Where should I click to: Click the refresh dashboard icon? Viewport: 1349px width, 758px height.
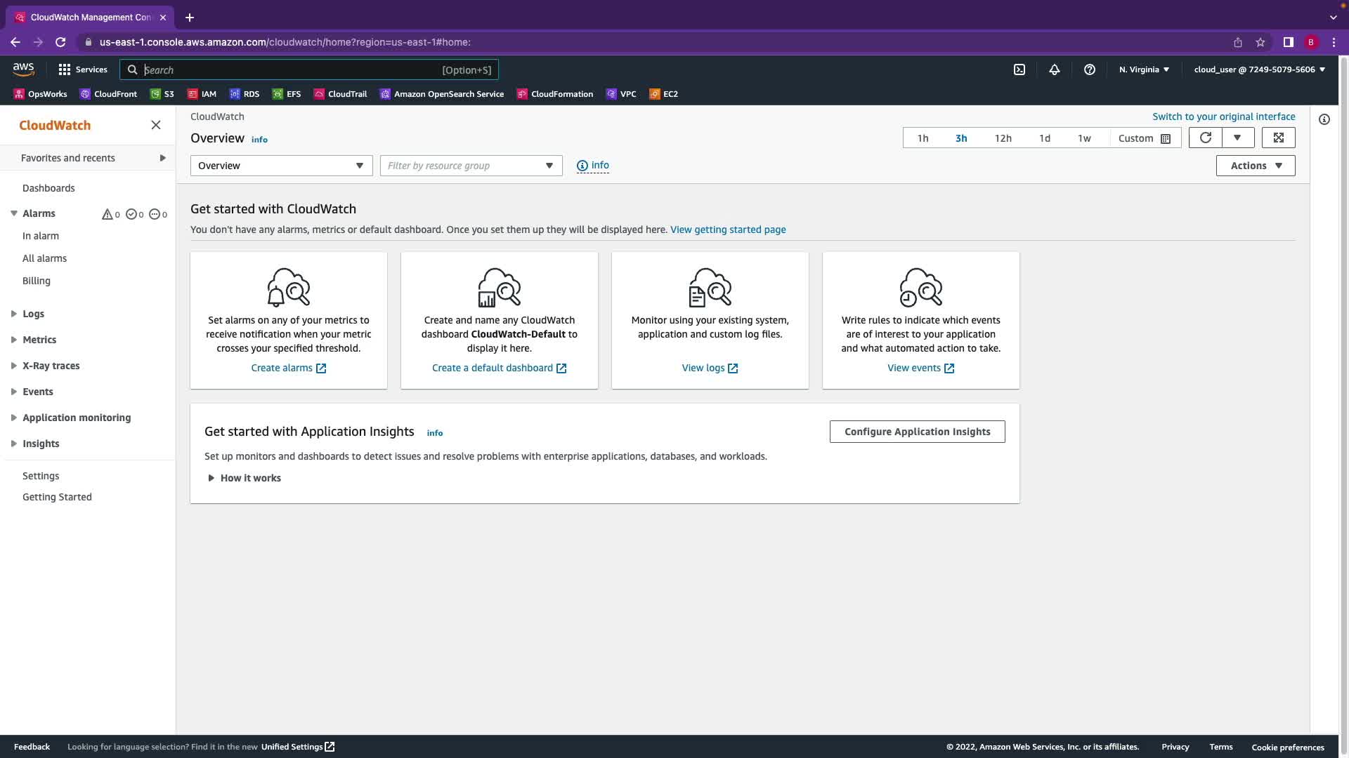[1206, 138]
